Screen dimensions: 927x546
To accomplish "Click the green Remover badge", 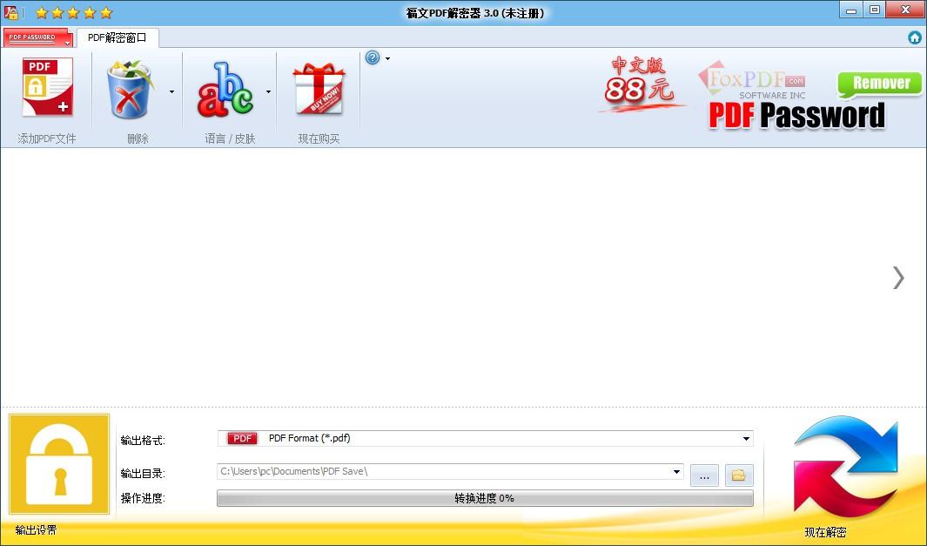I will [x=880, y=84].
